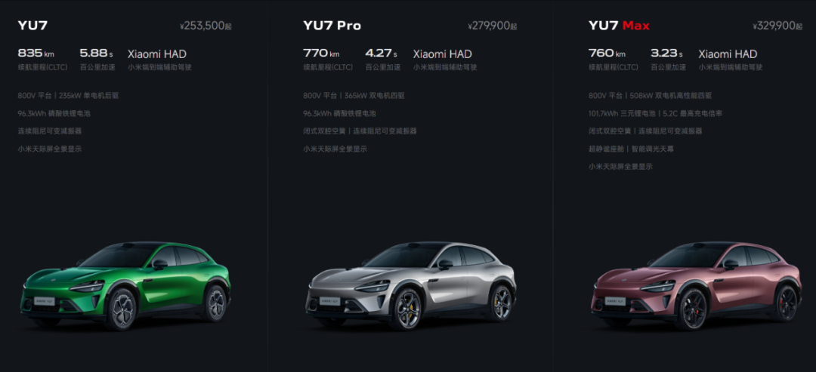Select the green YU7 car image
Screen dimensions: 816x372
125,286
